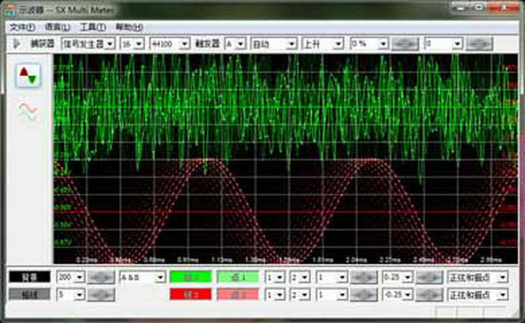Open the 帮助 menu
525x323 pixels.
pyautogui.click(x=128, y=27)
